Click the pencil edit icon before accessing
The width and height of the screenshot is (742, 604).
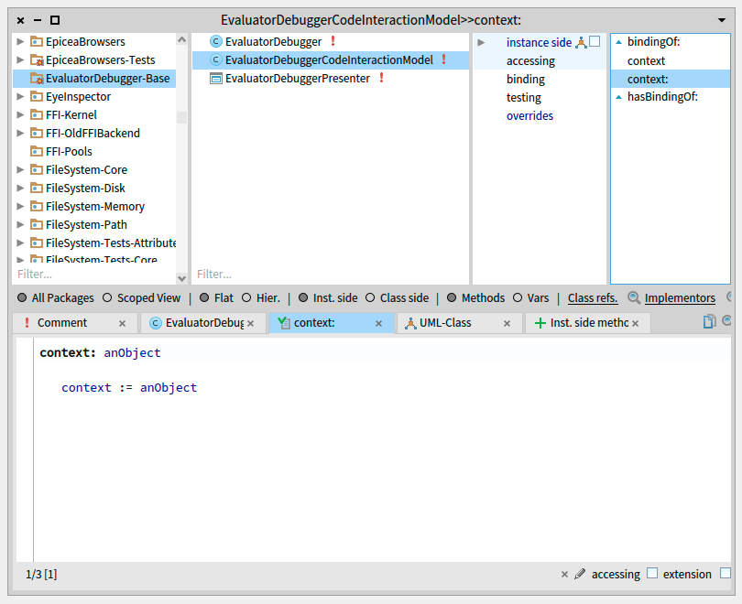(x=579, y=575)
